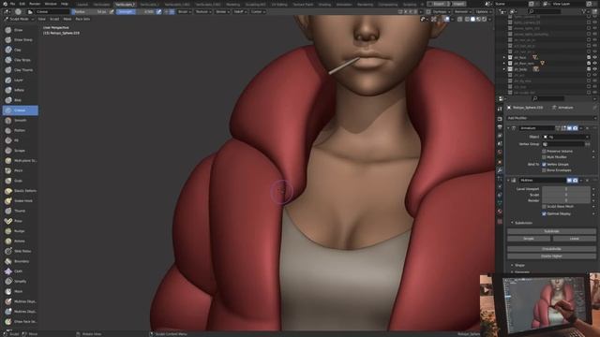Select the Rotate brush

coord(20,241)
